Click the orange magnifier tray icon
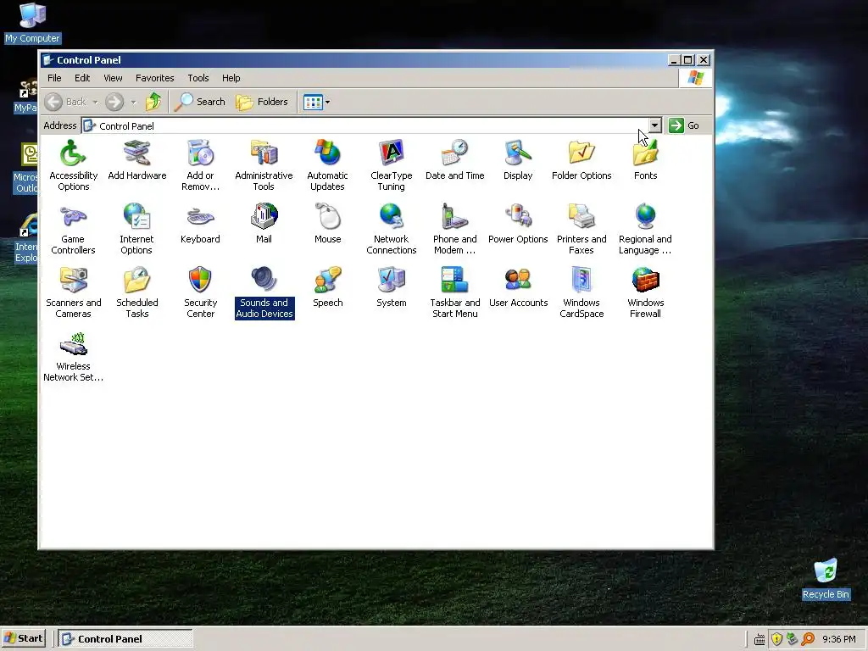 [808, 639]
